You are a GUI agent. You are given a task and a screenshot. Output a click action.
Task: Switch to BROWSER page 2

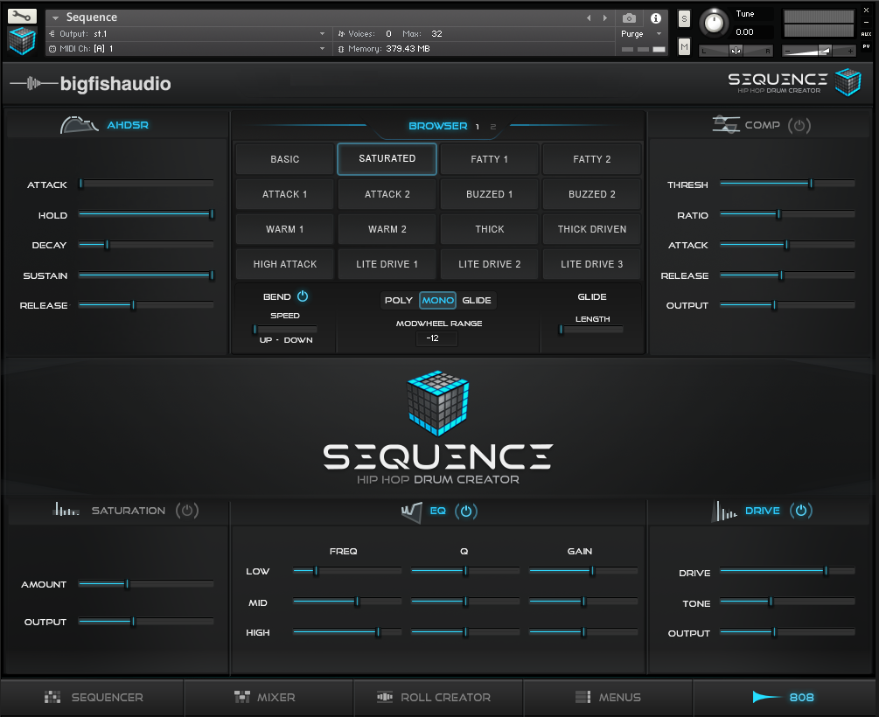493,127
